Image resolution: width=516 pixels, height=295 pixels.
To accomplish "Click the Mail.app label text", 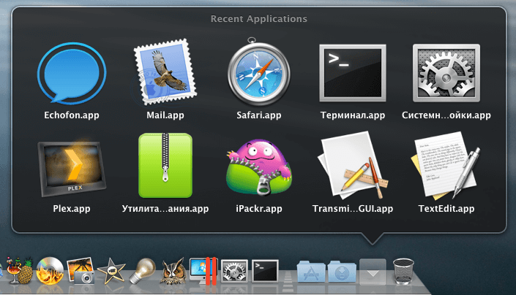I will pos(165,115).
